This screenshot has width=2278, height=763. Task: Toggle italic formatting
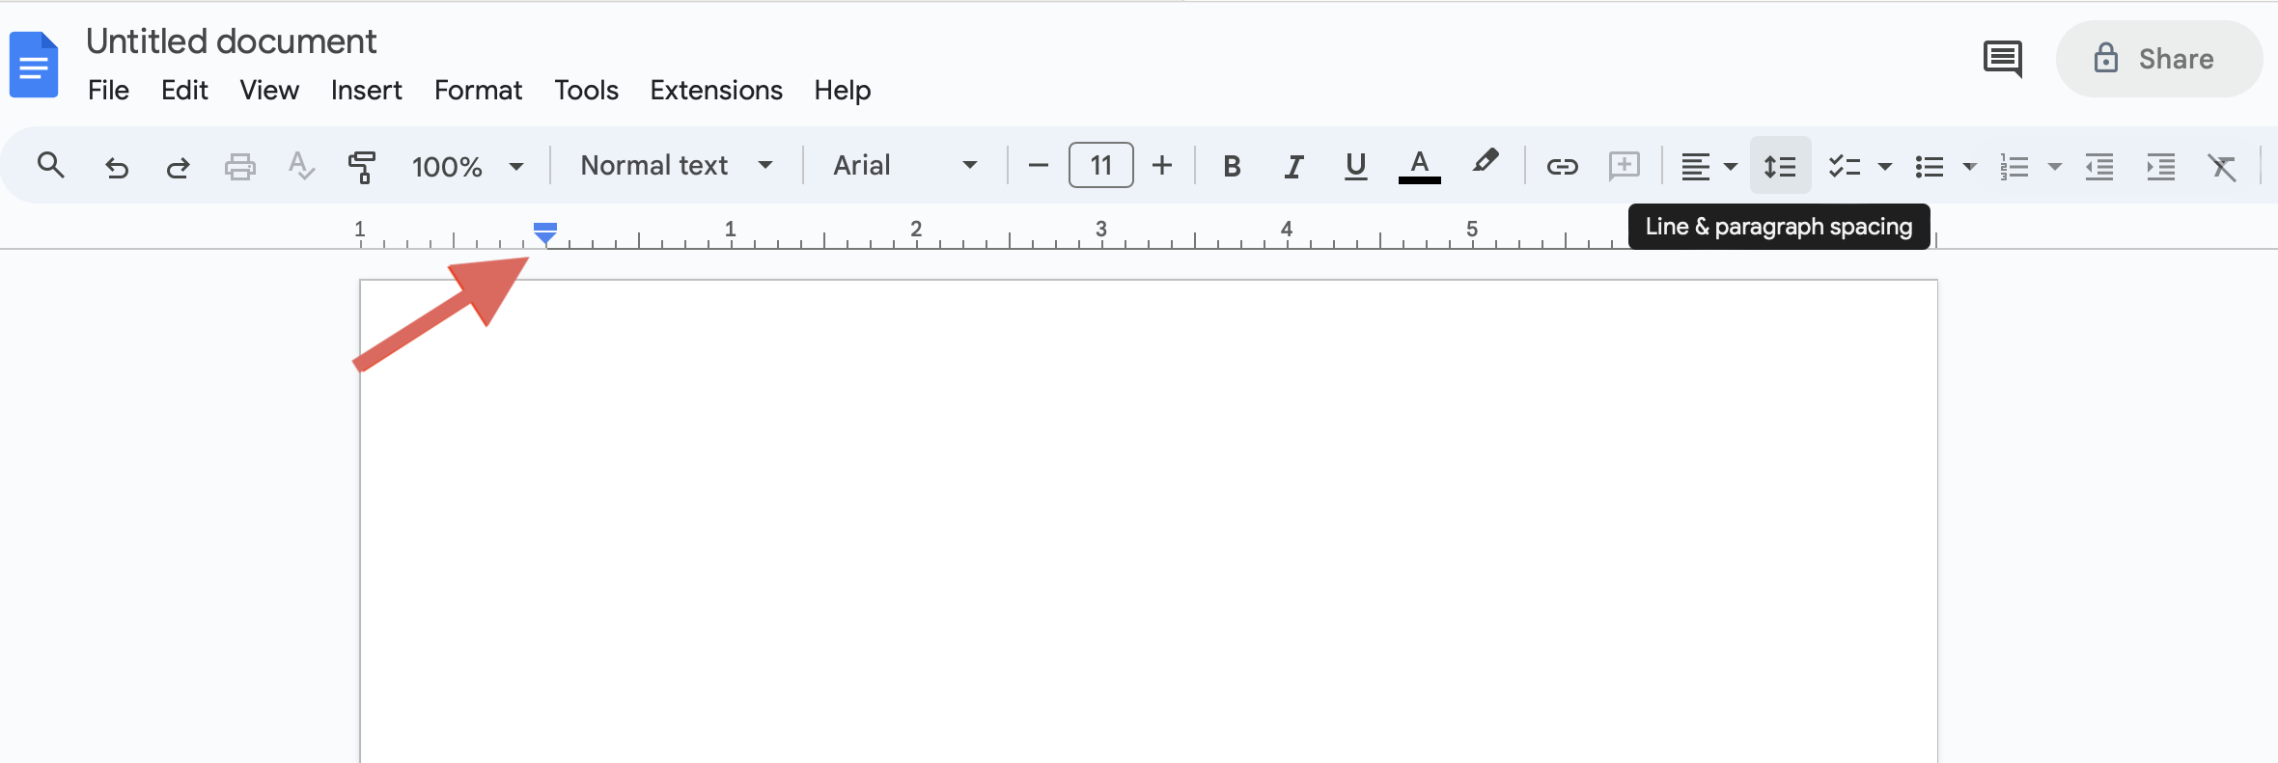click(x=1293, y=166)
